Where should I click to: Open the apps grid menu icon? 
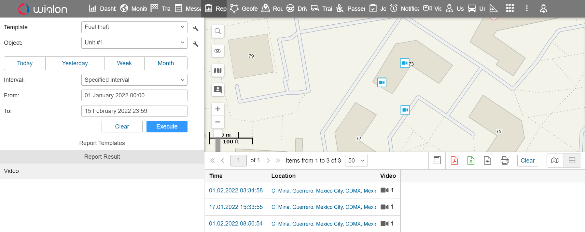coord(510,8)
